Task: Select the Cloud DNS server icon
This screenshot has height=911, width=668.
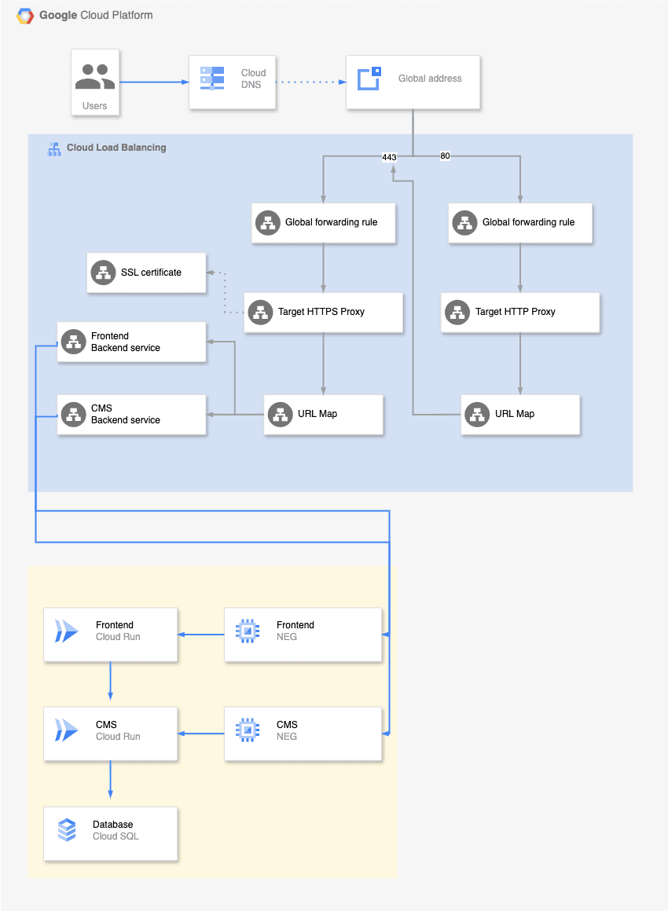Action: point(212,79)
